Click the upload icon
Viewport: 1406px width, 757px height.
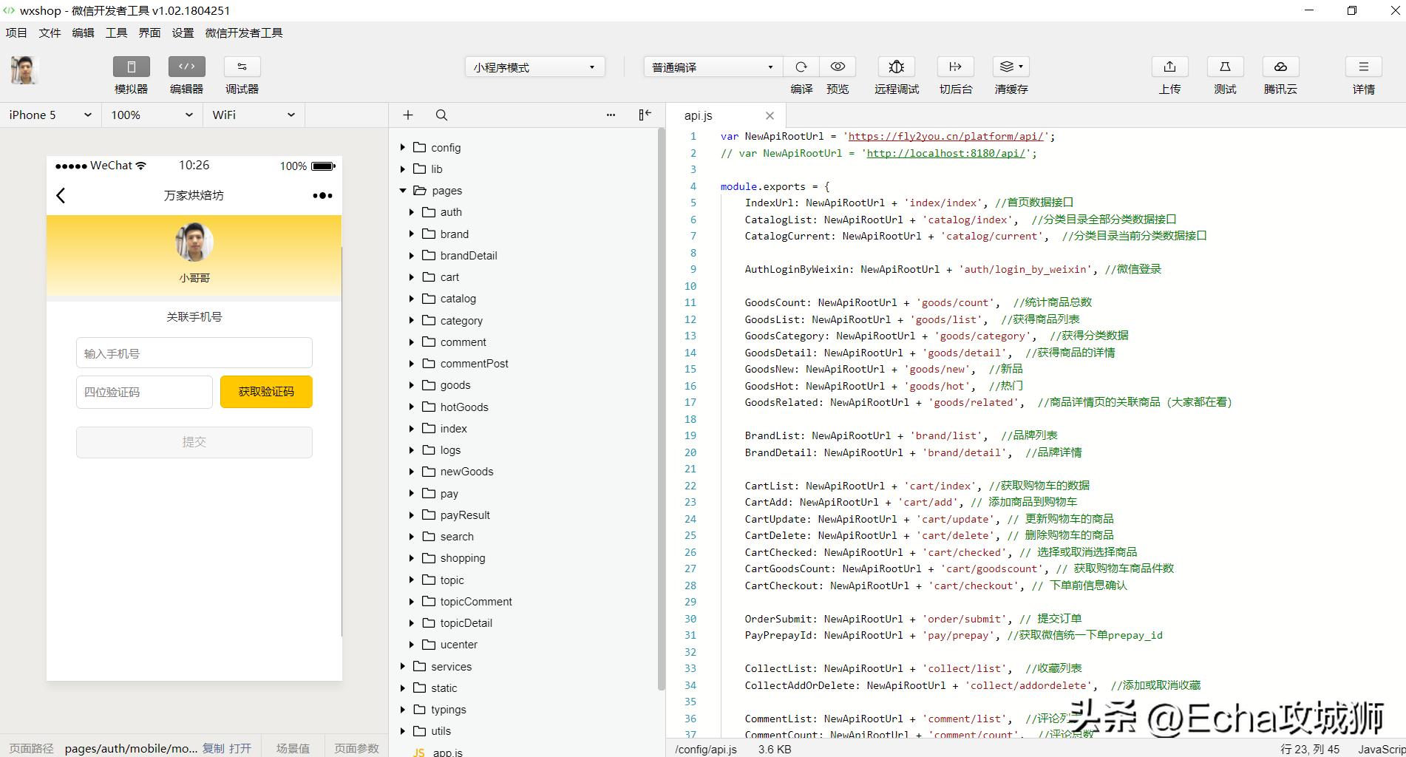point(1169,67)
